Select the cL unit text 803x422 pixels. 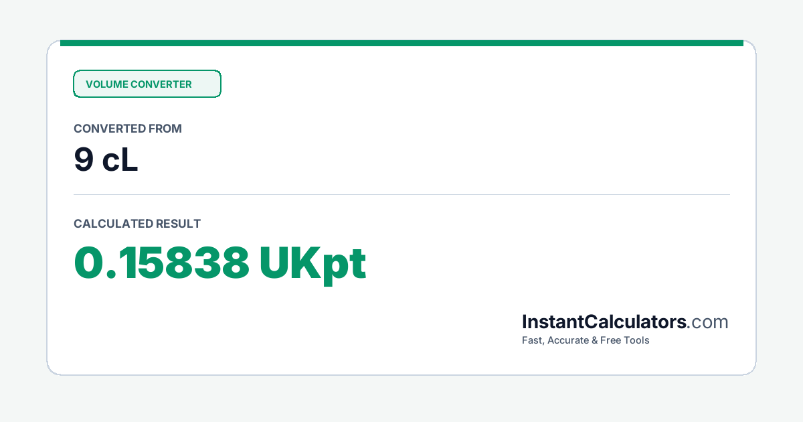coord(120,161)
